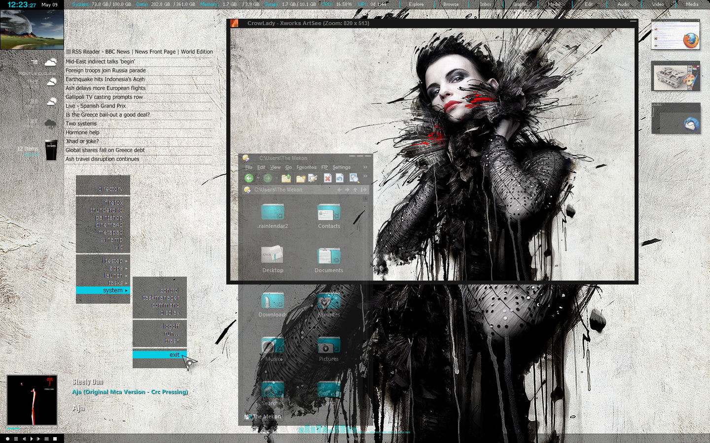Viewport: 710px width, 443px height.
Task: Expand hidden menu items chevron in file manager
Action: coord(365,167)
